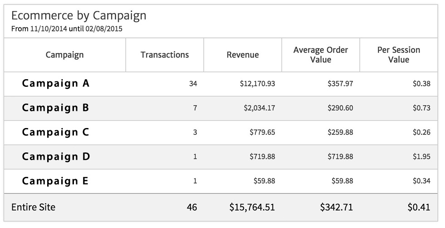
Task: Click the report date range text
Action: [x=67, y=28]
